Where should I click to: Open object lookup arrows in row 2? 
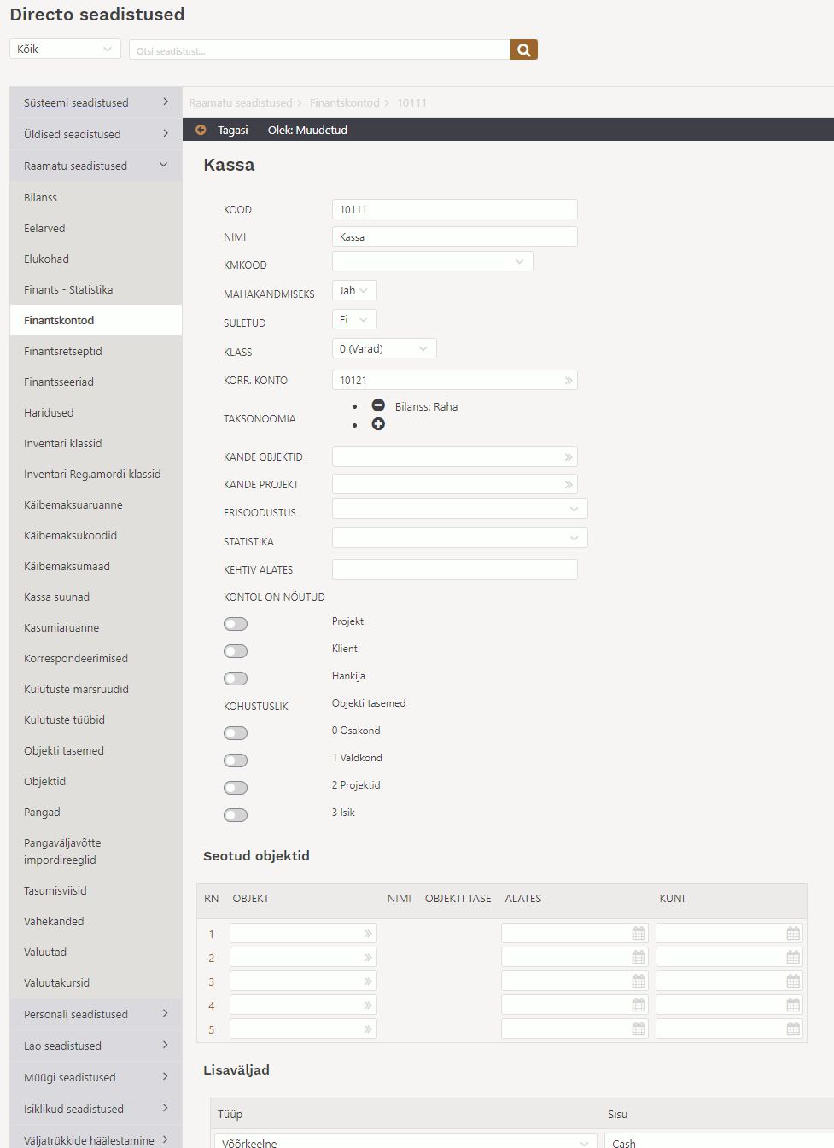coord(368,958)
